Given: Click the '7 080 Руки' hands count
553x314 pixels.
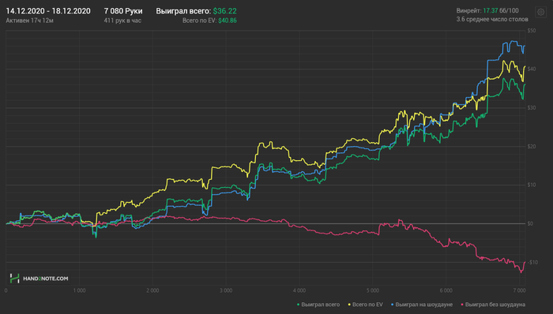Looking at the screenshot, I should (x=123, y=11).
